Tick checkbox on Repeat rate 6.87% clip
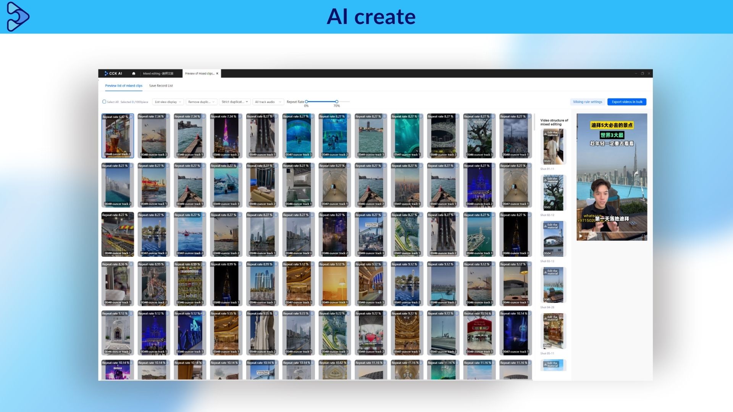733x412 pixels. point(131,117)
